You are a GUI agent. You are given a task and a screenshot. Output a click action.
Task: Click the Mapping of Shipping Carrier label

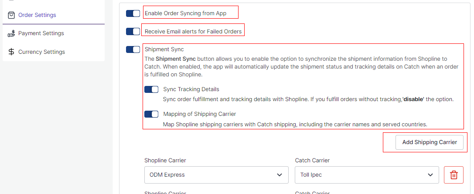pos(200,114)
